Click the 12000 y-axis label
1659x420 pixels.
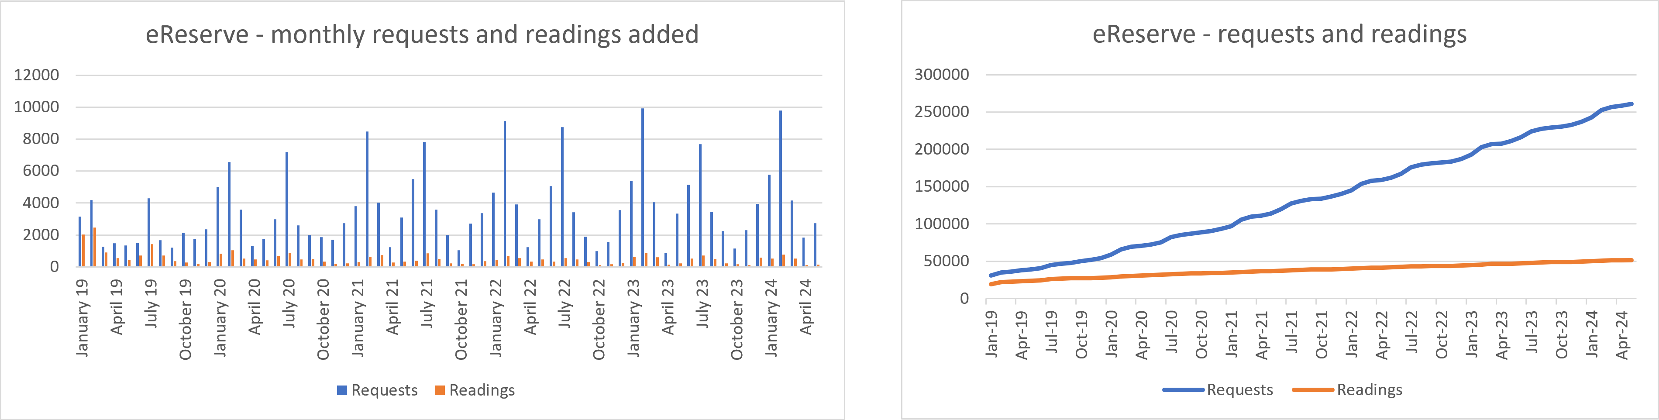(36, 76)
